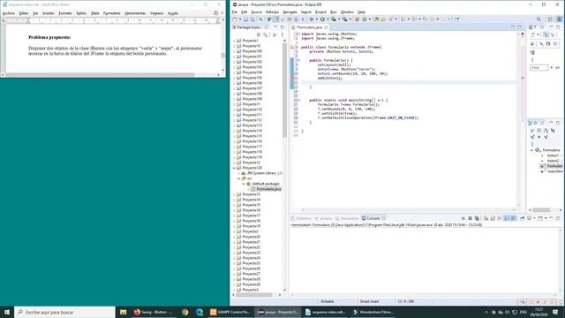Collapse Proyecto120 project node
The image size is (565, 318).
234,168
